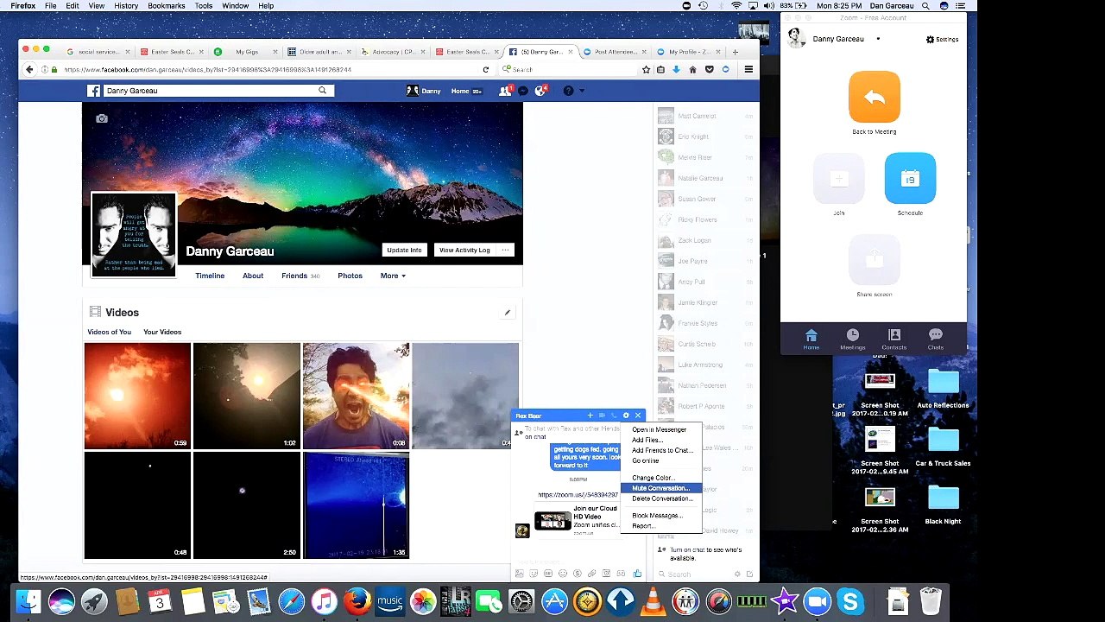Go to Firefox home page icon
Viewport: 1105px width, 622px height.
pyautogui.click(x=692, y=70)
